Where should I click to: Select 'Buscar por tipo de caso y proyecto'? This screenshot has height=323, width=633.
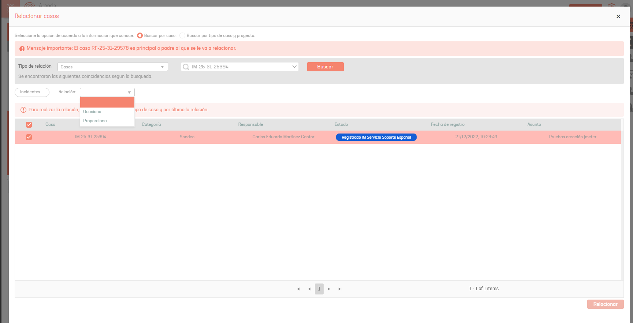click(182, 35)
